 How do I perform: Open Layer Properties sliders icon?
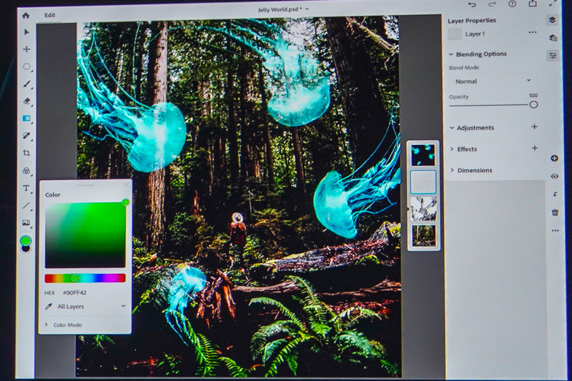click(x=553, y=56)
